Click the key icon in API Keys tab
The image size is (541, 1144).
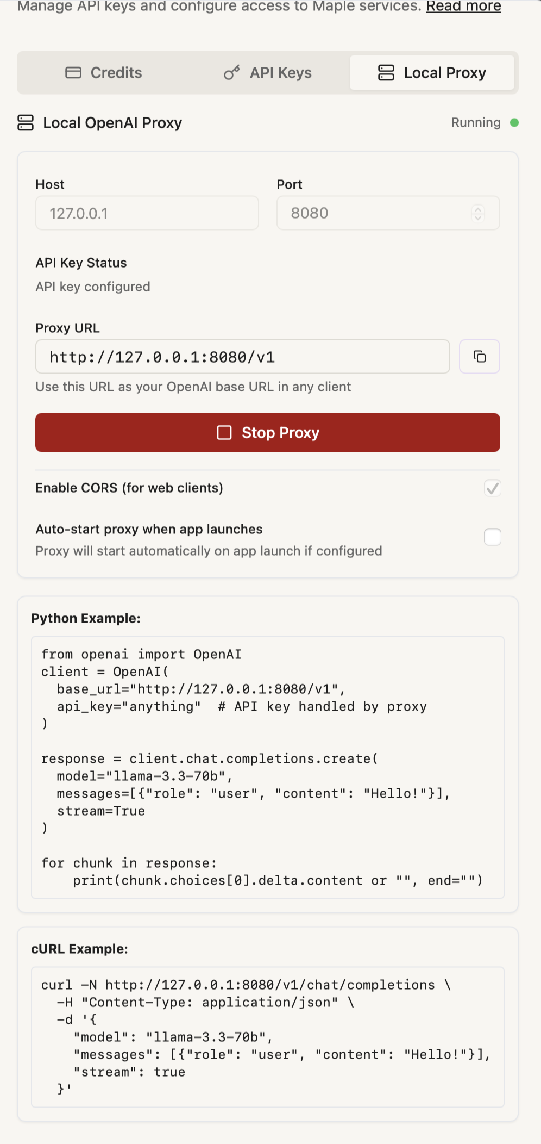[x=232, y=73]
